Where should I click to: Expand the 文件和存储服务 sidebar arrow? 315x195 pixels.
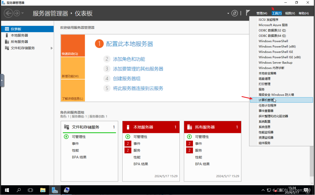(51, 48)
